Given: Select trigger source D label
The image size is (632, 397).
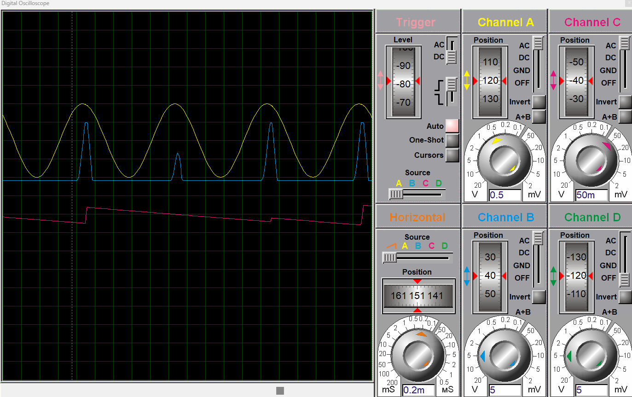Looking at the screenshot, I should [x=439, y=183].
